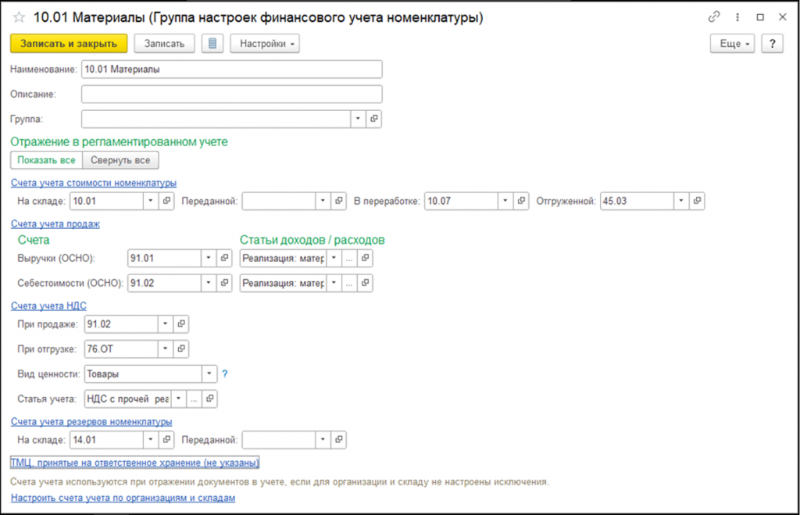Click Свернуть все button
This screenshot has height=515, width=800.
[x=120, y=159]
